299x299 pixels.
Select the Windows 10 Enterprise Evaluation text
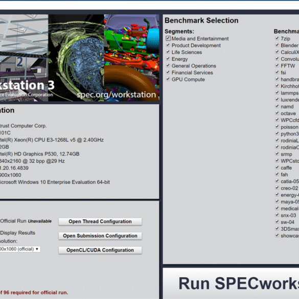55,182
